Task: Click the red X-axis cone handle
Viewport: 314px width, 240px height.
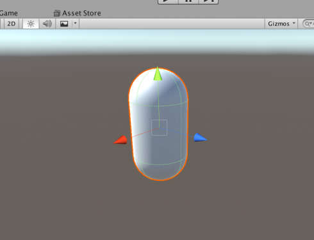Action: (120, 140)
